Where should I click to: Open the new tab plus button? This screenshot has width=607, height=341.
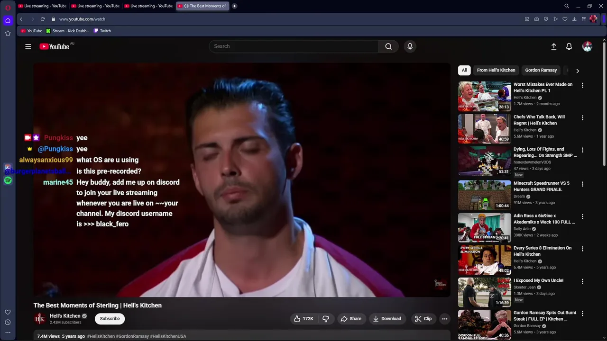(x=234, y=6)
